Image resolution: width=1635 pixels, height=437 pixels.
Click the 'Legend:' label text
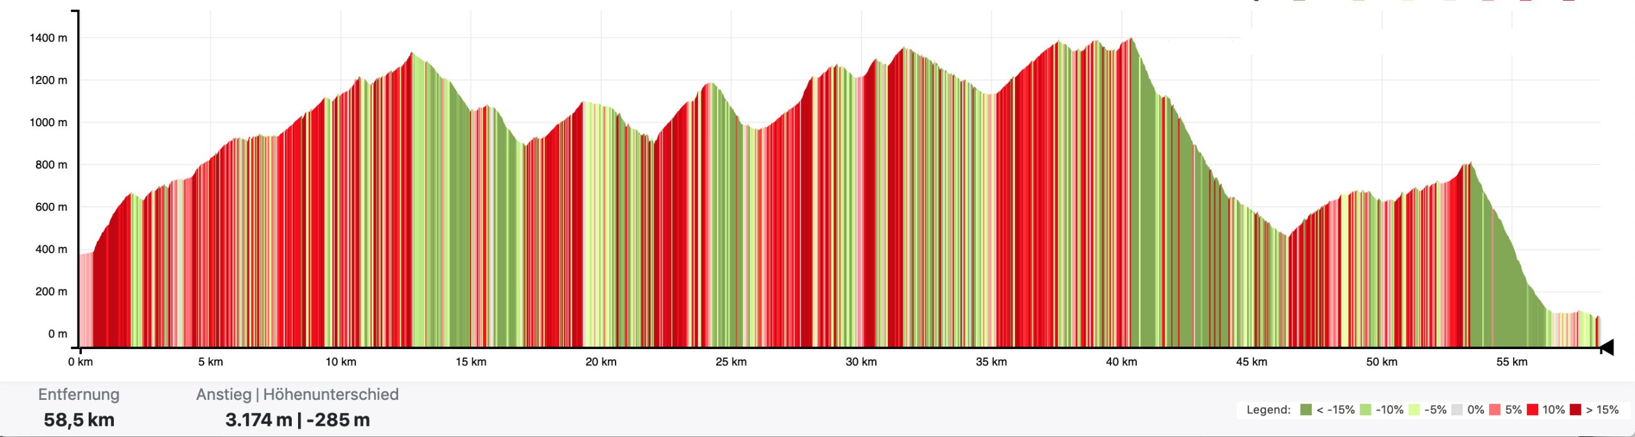point(1268,410)
